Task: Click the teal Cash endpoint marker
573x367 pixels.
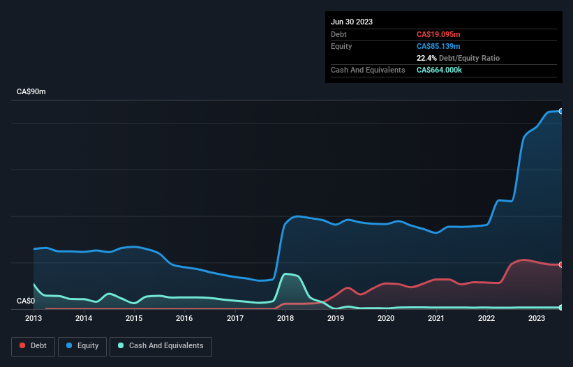Action: (561, 308)
